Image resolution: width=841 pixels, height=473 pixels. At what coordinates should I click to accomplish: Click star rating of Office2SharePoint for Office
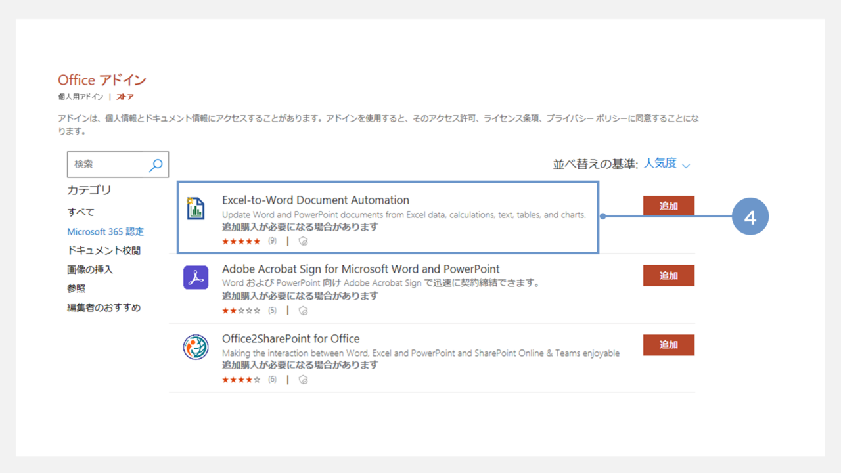[x=241, y=380]
